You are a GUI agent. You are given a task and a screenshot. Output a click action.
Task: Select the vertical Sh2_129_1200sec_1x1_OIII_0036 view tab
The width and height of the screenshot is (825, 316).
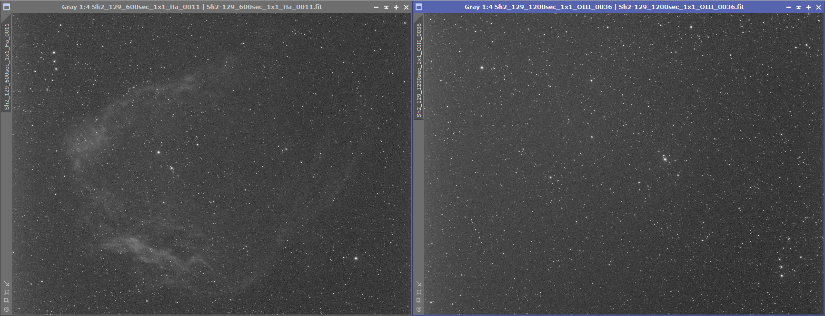click(x=419, y=67)
